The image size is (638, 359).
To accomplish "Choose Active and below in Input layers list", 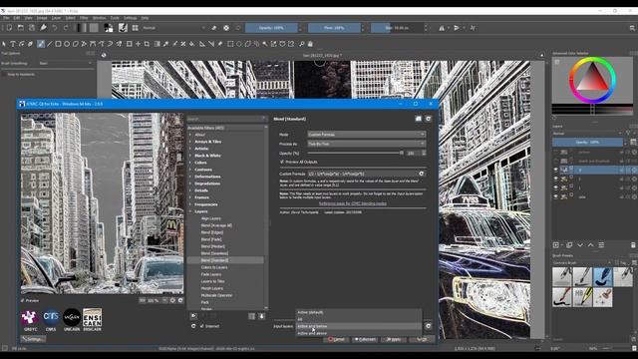I will 359,326.
